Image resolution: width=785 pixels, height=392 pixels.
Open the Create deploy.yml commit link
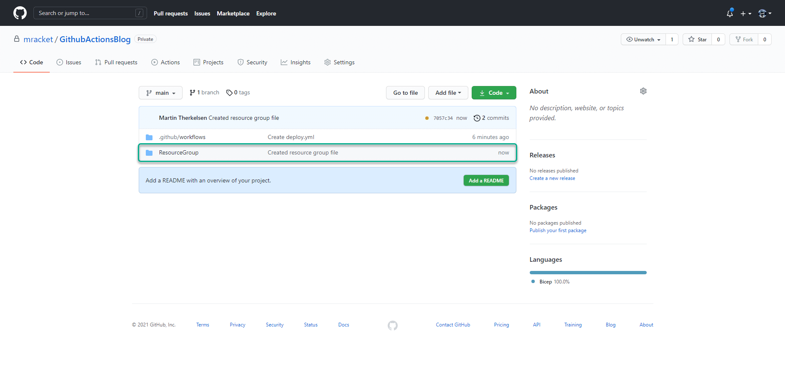click(291, 137)
